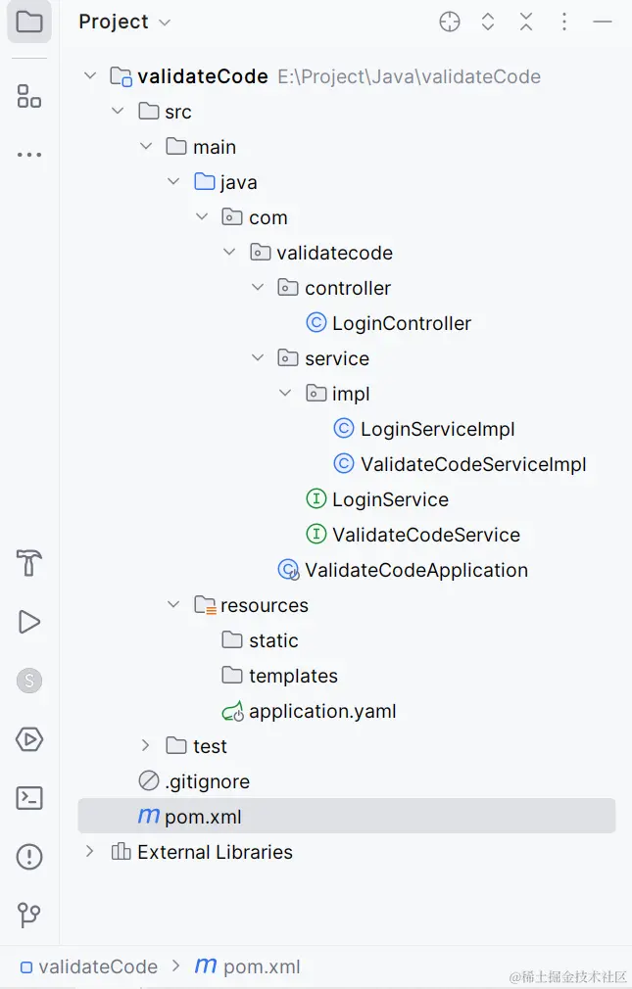Click validateCode in the bottom breadcrumb
The image size is (632, 989).
tap(97, 966)
